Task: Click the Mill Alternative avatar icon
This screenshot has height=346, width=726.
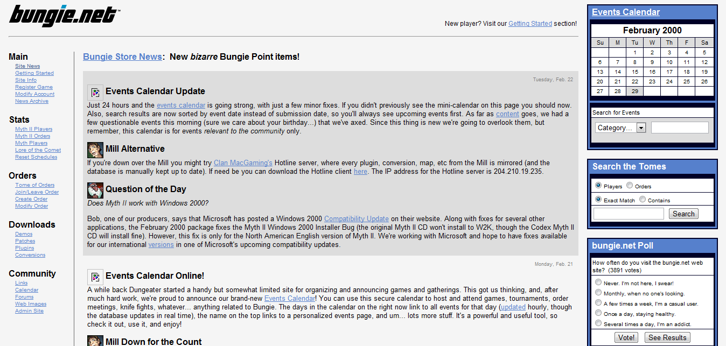Action: 95,149
